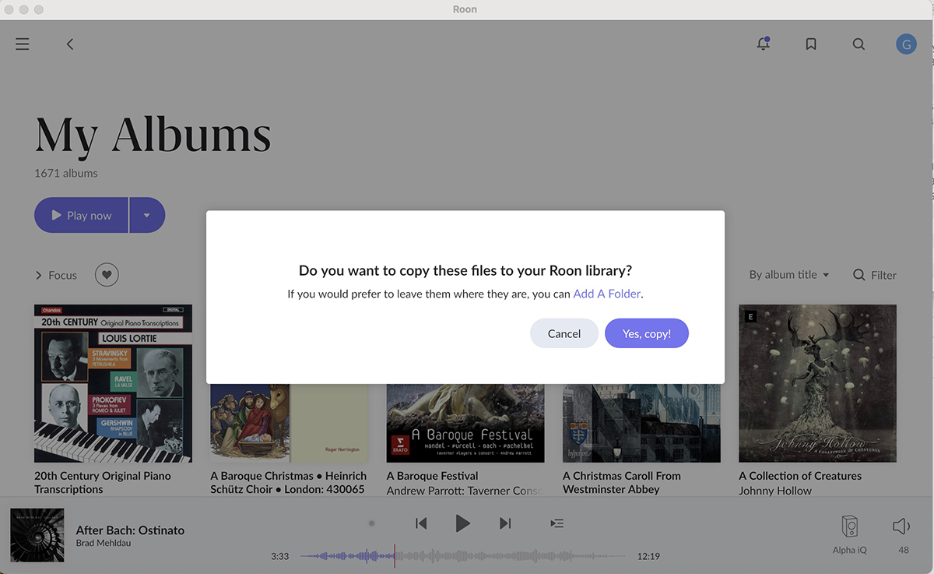This screenshot has width=934, height=574.
Task: Go back with the left arrow
Action: tap(70, 44)
